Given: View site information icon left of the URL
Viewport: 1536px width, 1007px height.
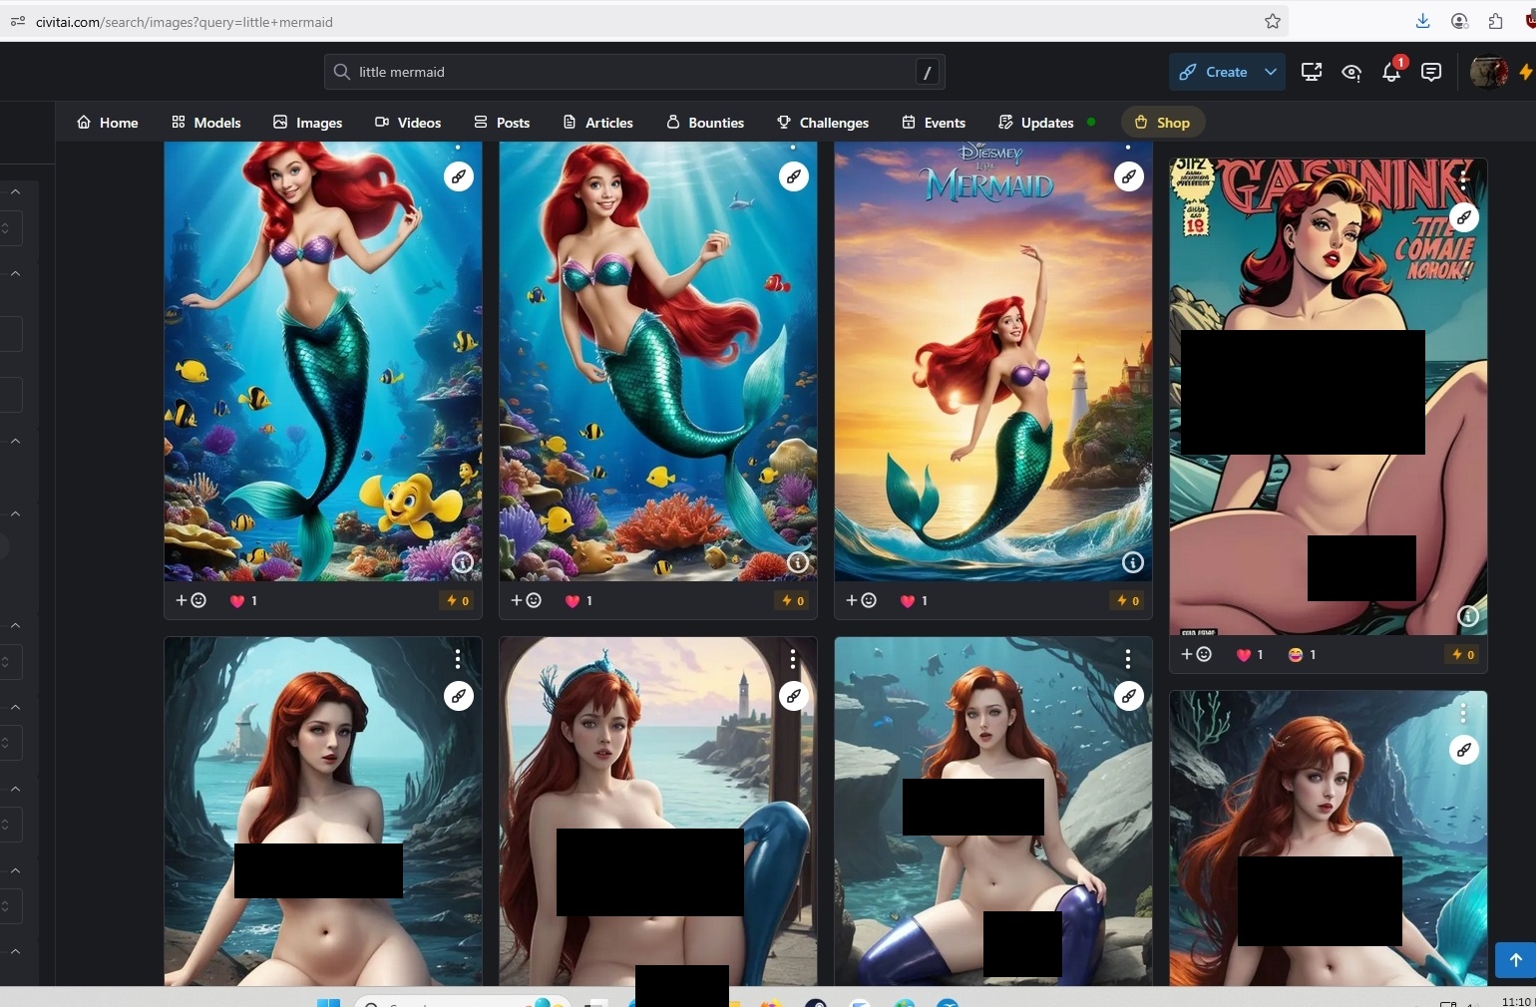Looking at the screenshot, I should (x=17, y=21).
